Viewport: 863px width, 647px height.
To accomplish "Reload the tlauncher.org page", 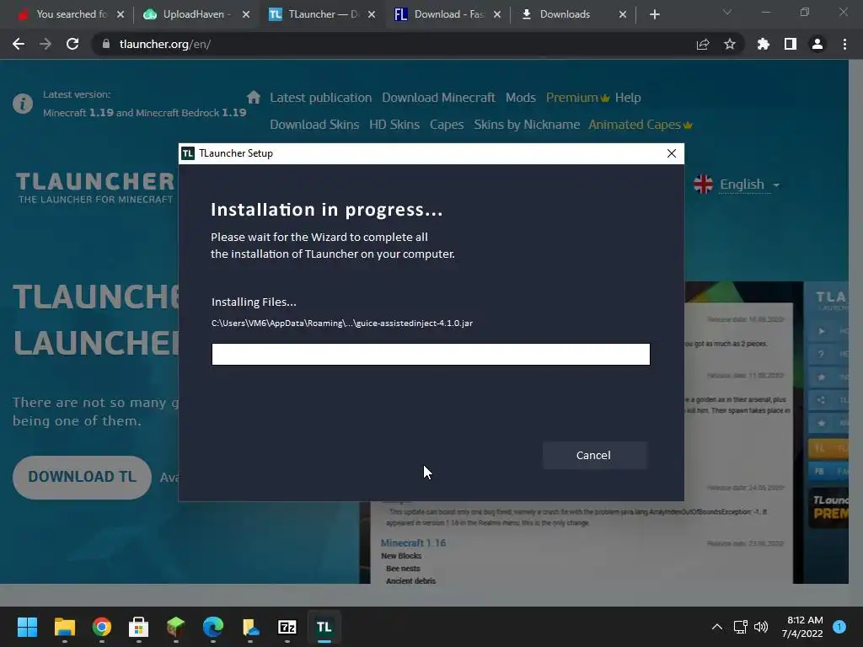I will click(72, 44).
